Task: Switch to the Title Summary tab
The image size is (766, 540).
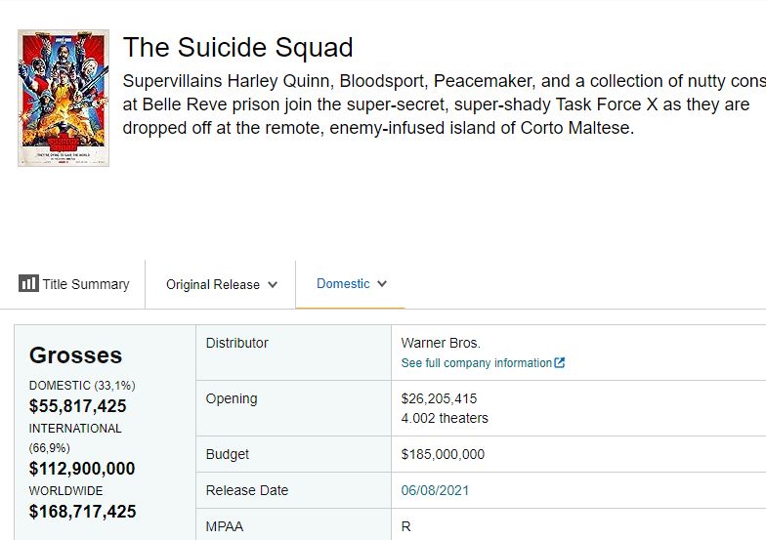Action: tap(74, 284)
